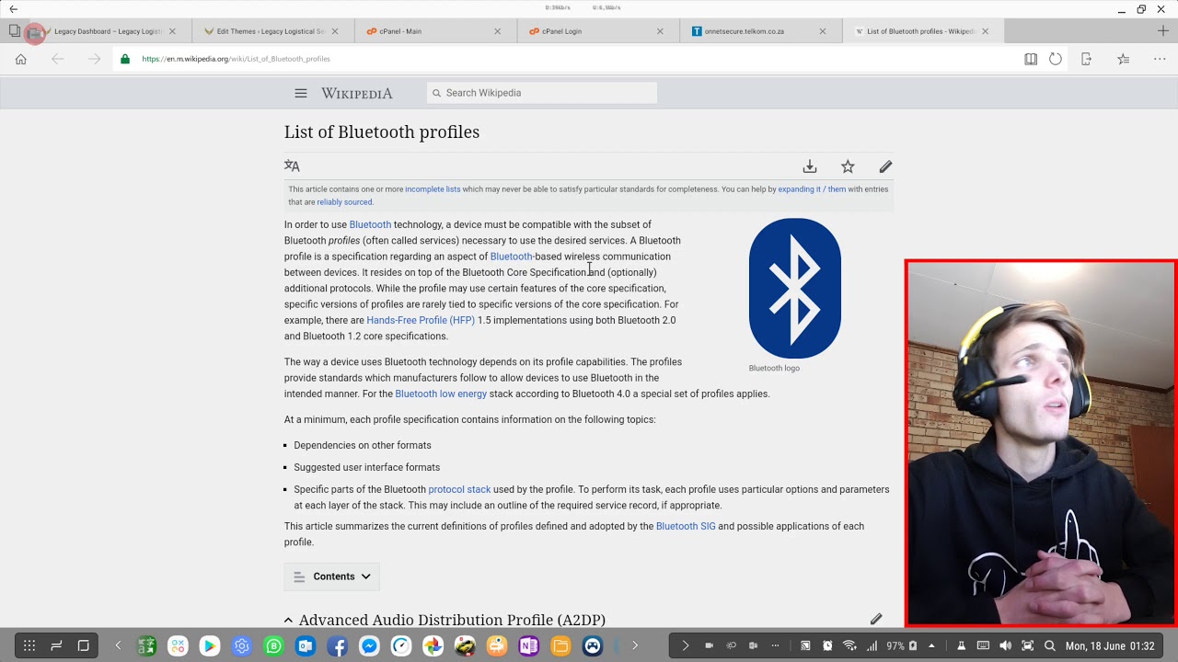Follow the 'expanding it / them' link
The width and height of the screenshot is (1178, 662).
(812, 189)
